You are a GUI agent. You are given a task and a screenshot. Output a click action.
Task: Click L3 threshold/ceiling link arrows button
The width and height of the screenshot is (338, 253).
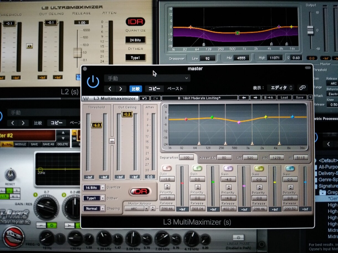click(112, 141)
